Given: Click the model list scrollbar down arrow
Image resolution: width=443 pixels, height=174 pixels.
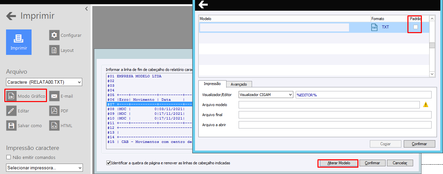Looking at the screenshot, I should coord(432,74).
